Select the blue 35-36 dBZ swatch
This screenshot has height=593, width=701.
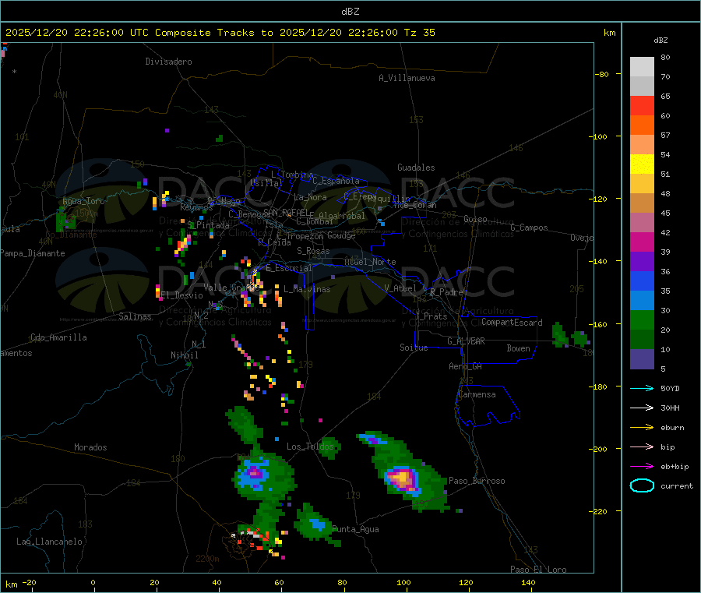click(x=642, y=281)
